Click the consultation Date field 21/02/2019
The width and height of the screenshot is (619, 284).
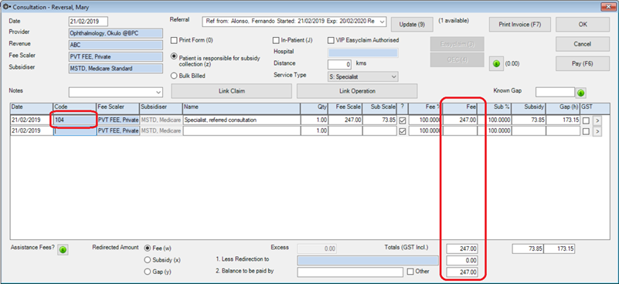[88, 22]
